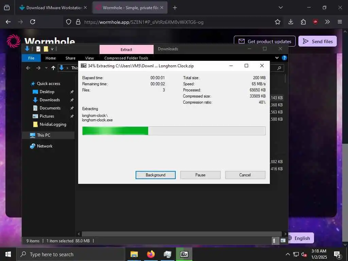This screenshot has height=261, width=348.
Task: Go back in the browser
Action: click(x=8, y=22)
